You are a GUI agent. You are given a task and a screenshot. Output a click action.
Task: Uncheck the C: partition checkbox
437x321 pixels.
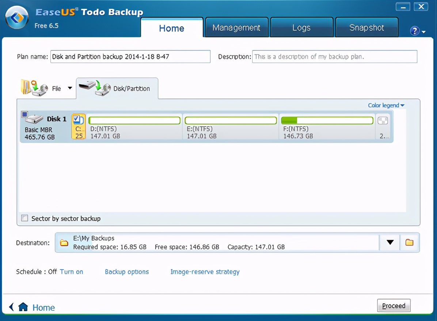[x=76, y=119]
